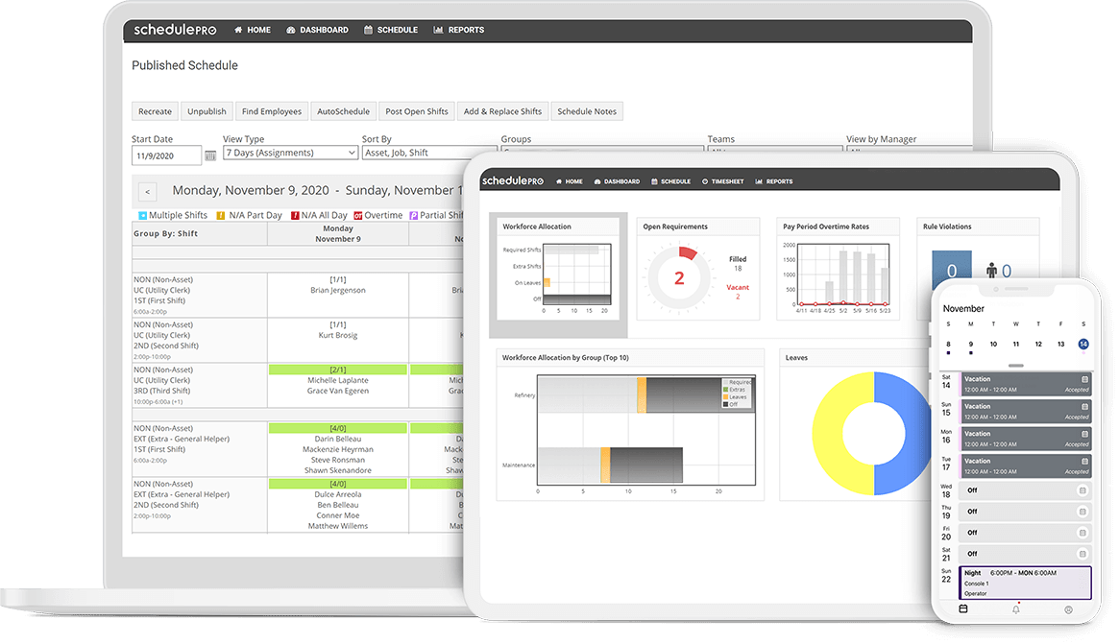Click the AutoSchedule button

click(343, 111)
